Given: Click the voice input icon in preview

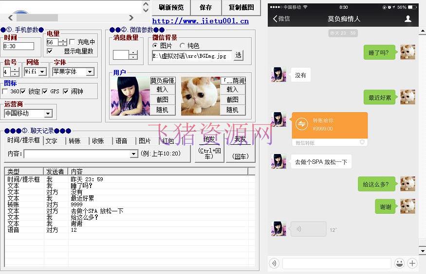Looking at the screenshot, I should tap(274, 263).
